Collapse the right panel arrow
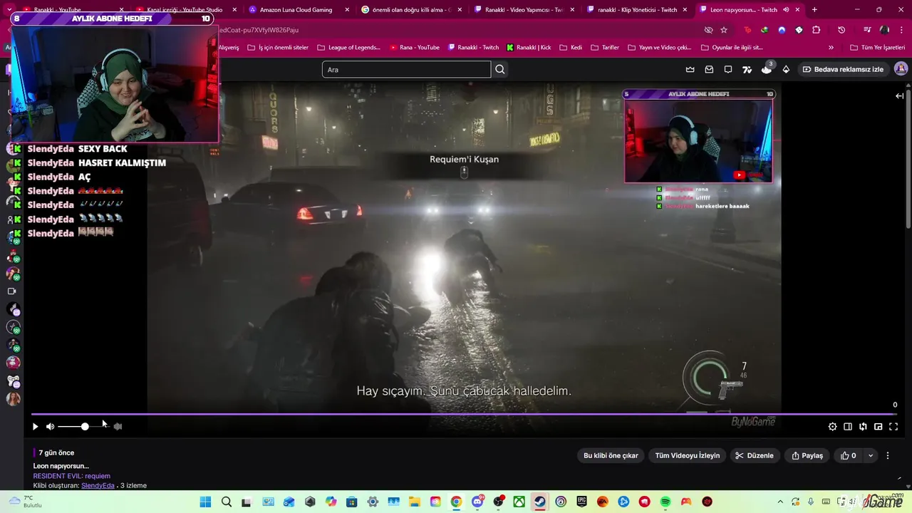912x513 pixels. (x=900, y=95)
